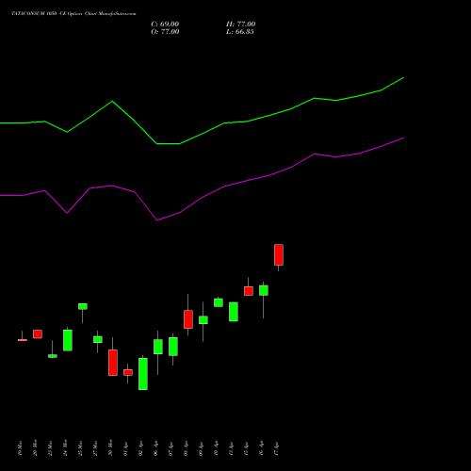Select the red candlestick above 20 Mar
Image resolution: width=471 pixels, height=471 pixels.
(38, 334)
